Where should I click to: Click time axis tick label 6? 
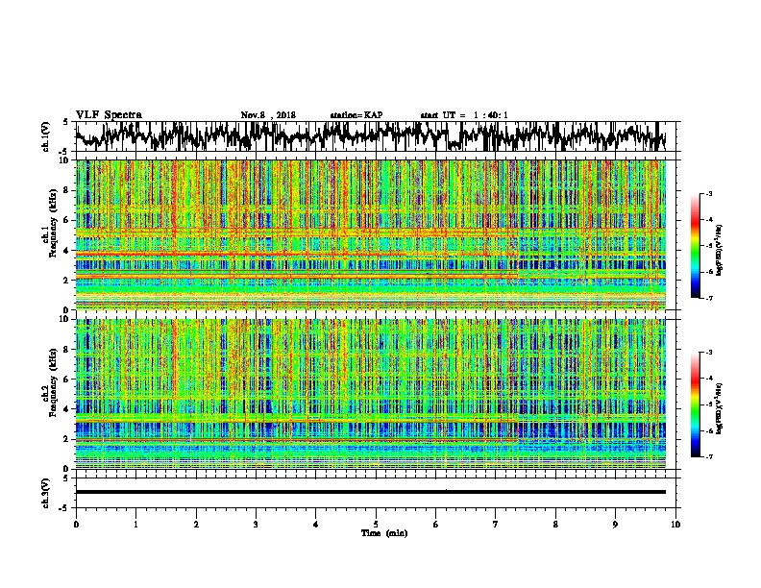click(436, 525)
